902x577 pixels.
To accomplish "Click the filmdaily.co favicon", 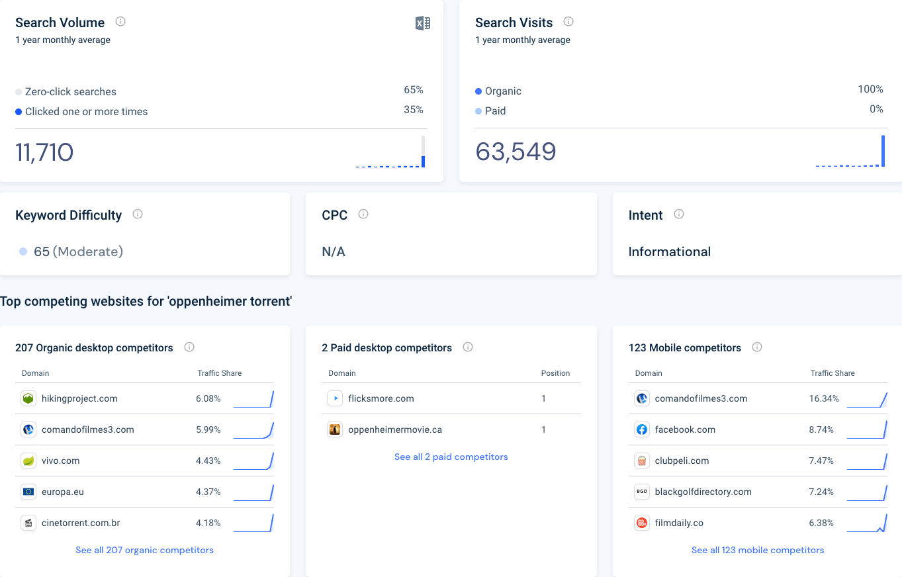I will click(x=641, y=523).
